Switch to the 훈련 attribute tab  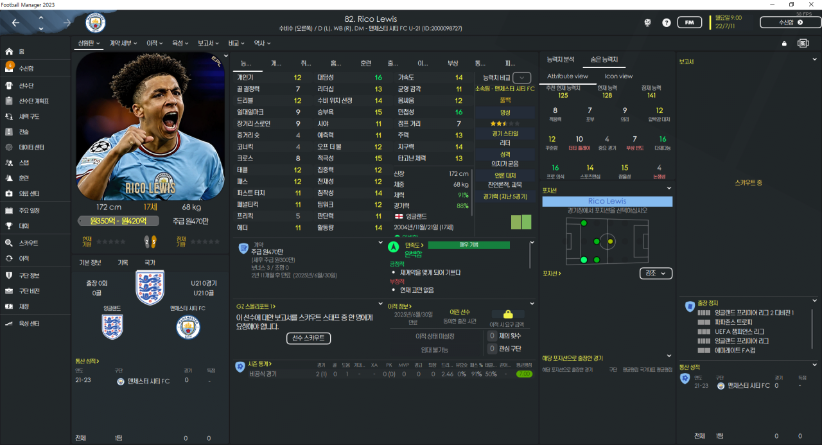pyautogui.click(x=365, y=63)
